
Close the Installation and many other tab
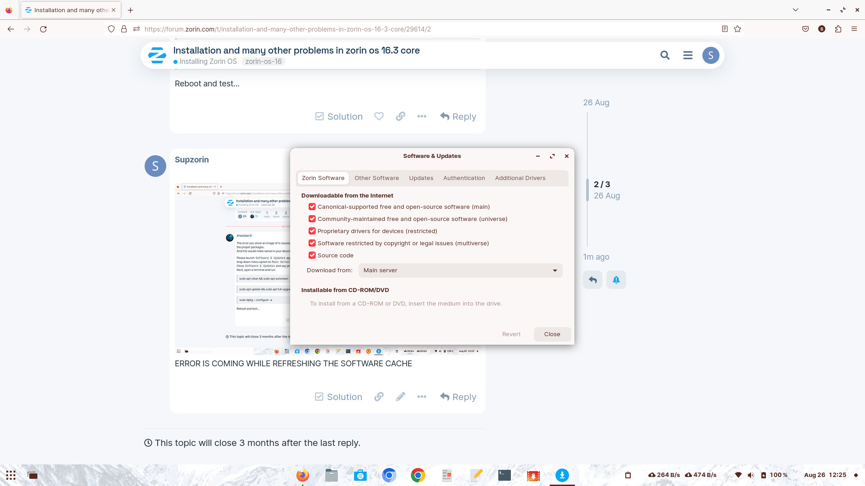click(114, 10)
